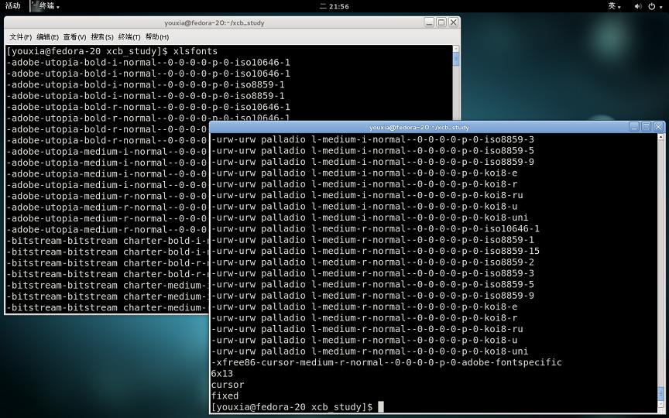
Task: Click the front terminal's scrollbar thumb
Action: (661, 394)
